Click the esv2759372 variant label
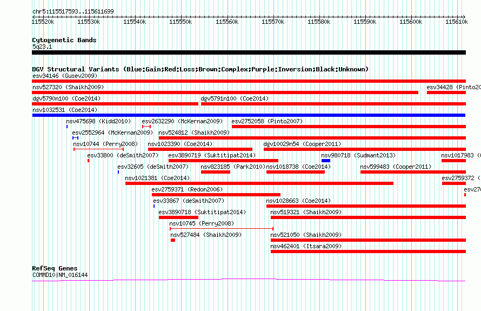Screen dimensions: 481x311 tap(462, 178)
